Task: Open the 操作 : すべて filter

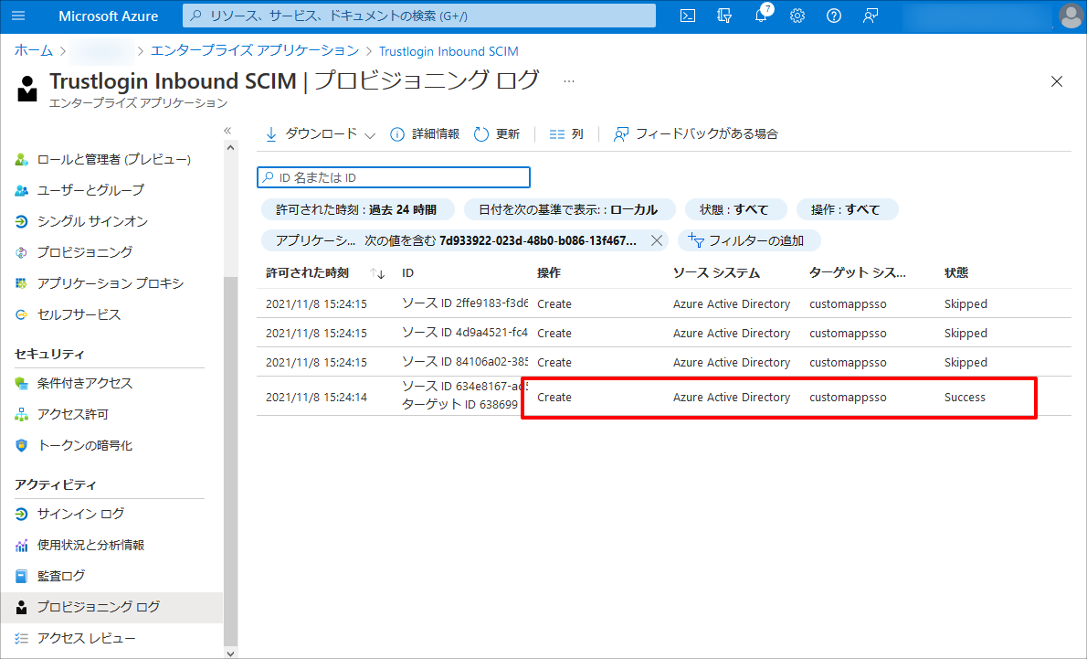Action: click(x=847, y=209)
